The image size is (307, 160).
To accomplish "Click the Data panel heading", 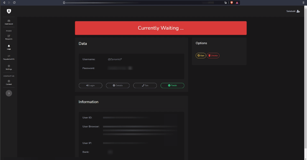I will click(x=83, y=44).
